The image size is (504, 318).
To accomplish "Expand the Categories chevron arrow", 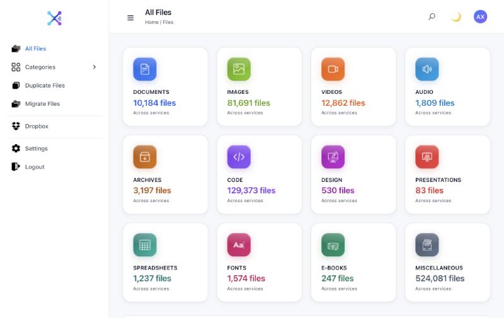I will [94, 67].
